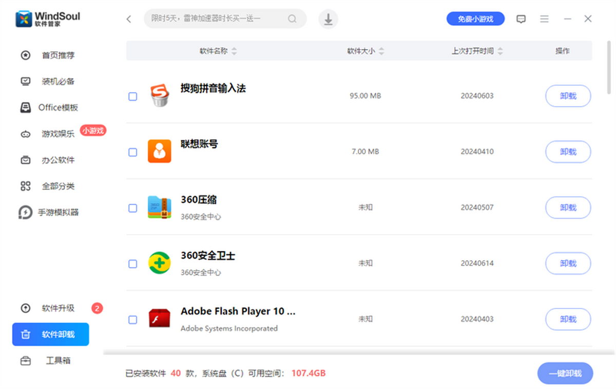The image size is (616, 389).
Task: Click the 联想账号 name text
Action: [199, 144]
